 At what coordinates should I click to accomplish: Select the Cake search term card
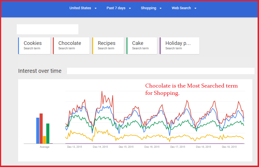(142, 45)
